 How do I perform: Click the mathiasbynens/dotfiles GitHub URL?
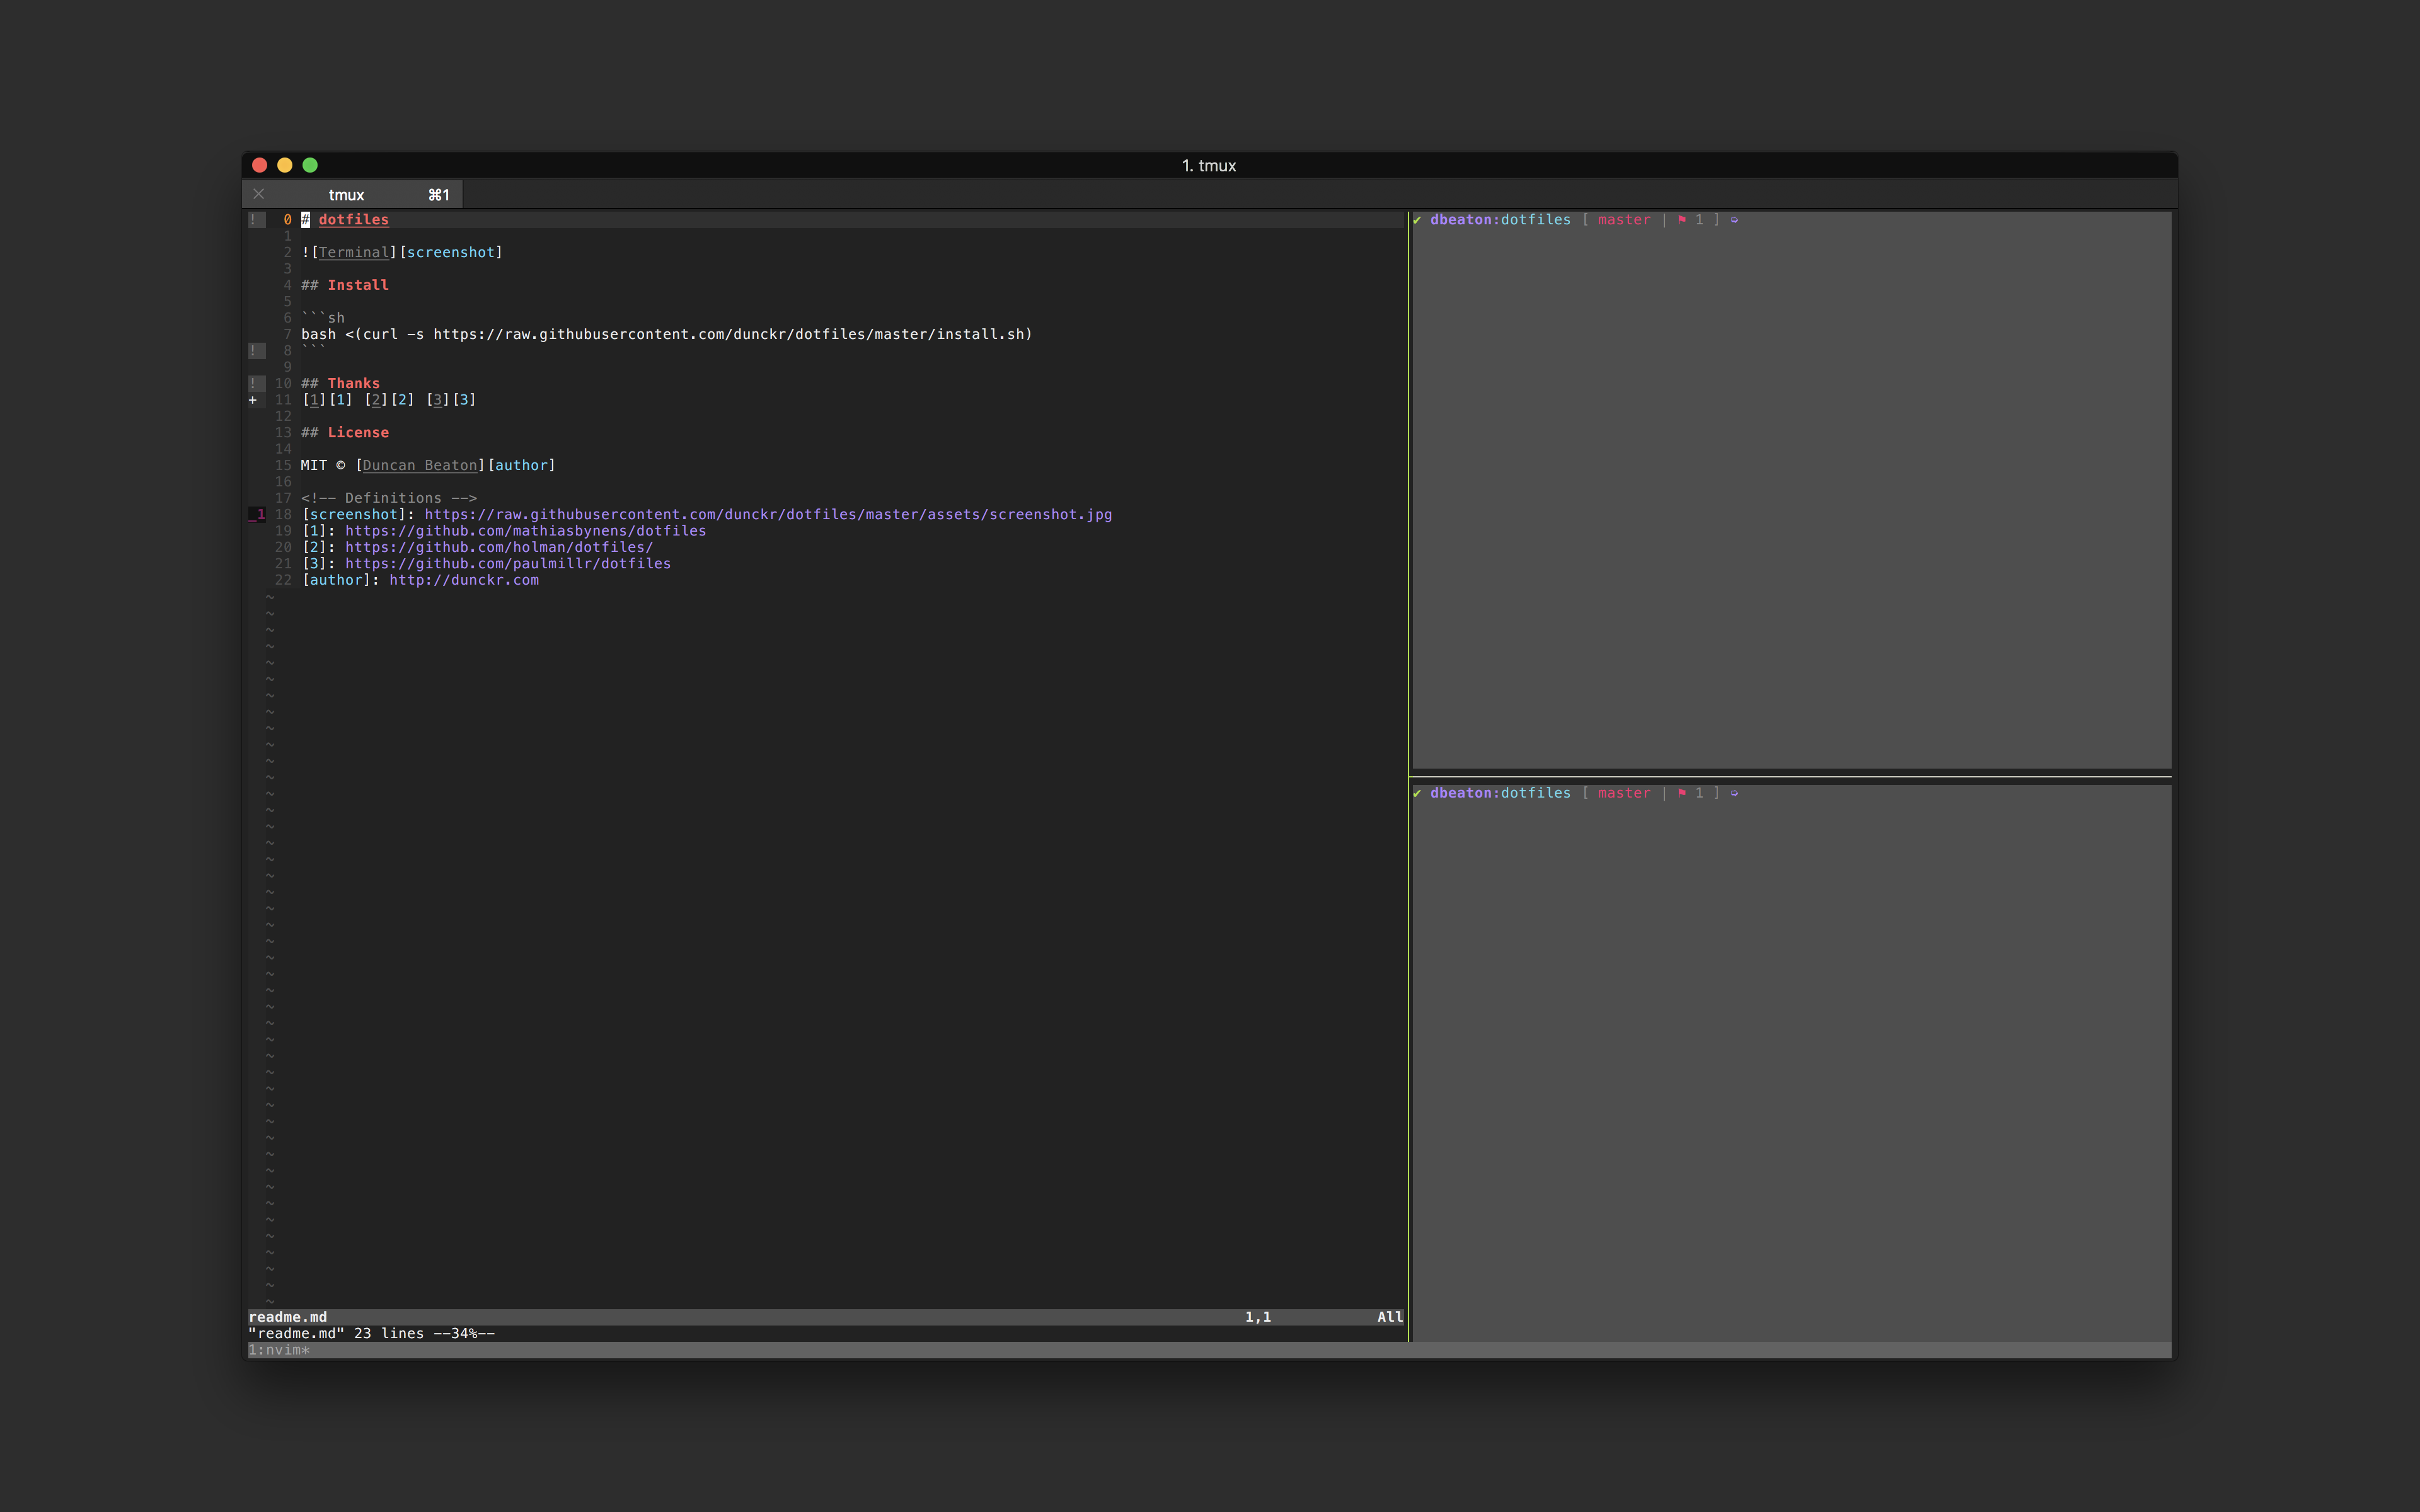click(525, 531)
